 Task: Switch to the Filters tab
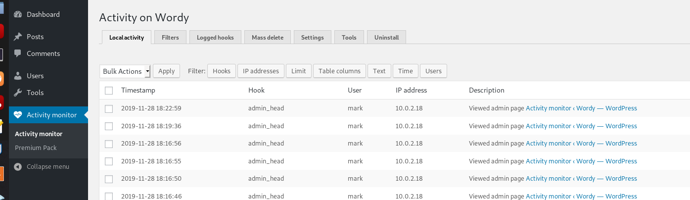[170, 37]
